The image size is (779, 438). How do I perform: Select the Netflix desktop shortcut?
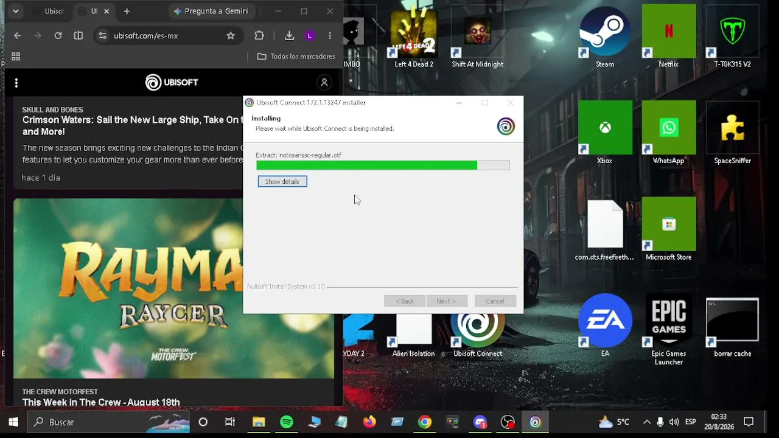click(668, 36)
